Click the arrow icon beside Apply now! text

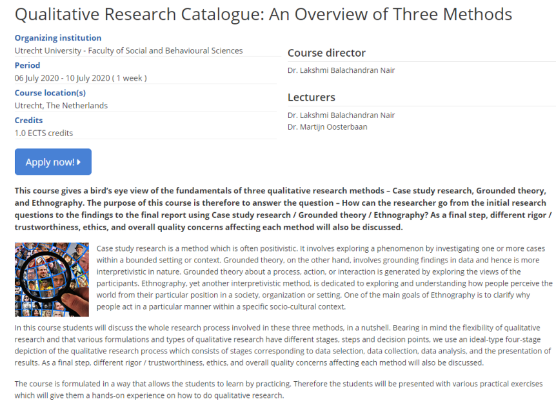79,162
